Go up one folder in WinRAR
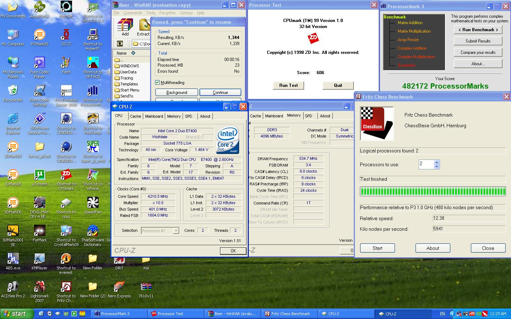 (120, 44)
